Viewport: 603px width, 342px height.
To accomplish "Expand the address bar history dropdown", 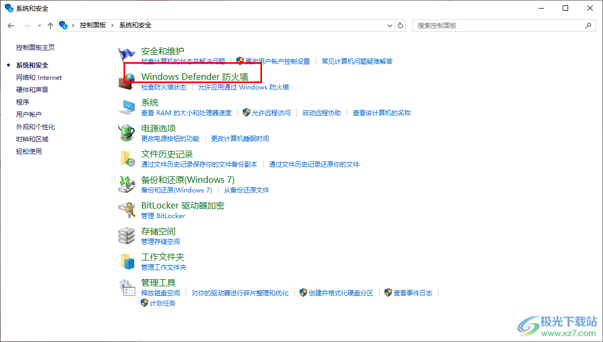I will point(390,25).
